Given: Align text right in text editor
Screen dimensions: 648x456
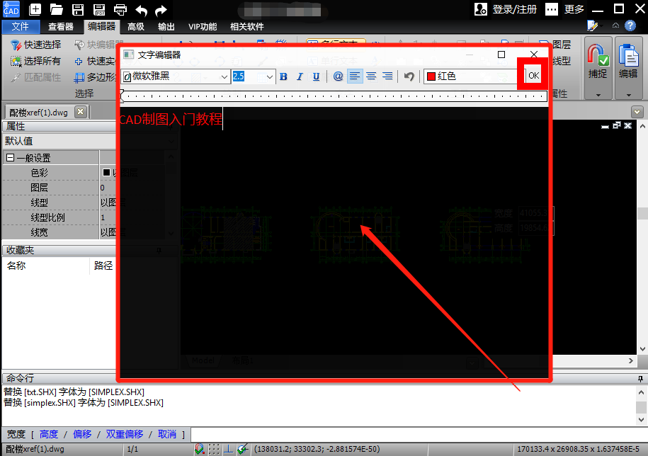Looking at the screenshot, I should [x=387, y=76].
